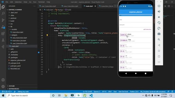Screen dimensions: 175x98
Task: Open the Testing flask view
Action: (3, 40)
